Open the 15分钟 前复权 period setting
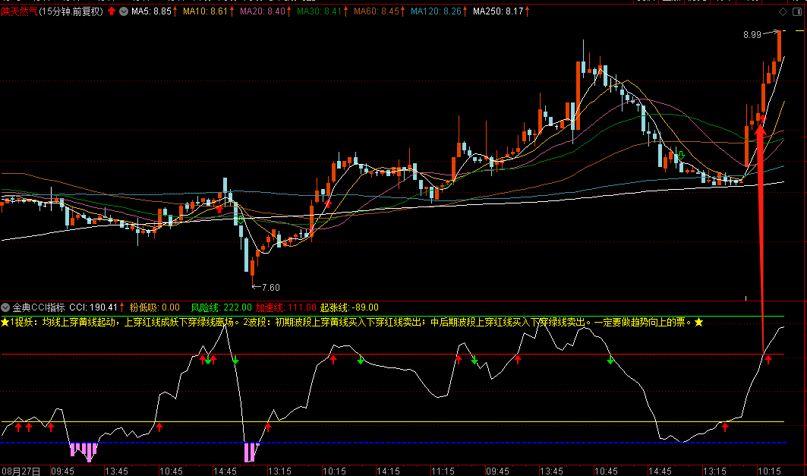This screenshot has width=807, height=476. tap(71, 11)
